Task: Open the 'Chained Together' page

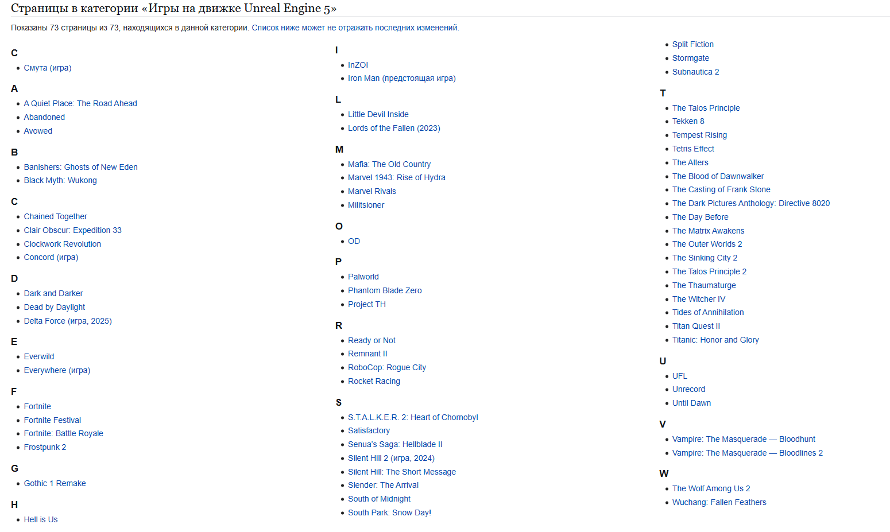Action: click(x=56, y=216)
